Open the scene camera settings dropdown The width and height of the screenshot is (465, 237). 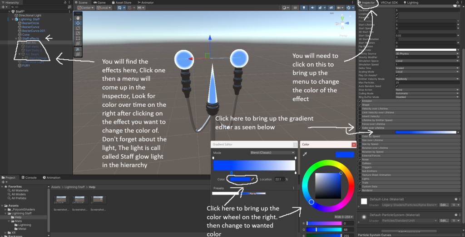pos(341,8)
